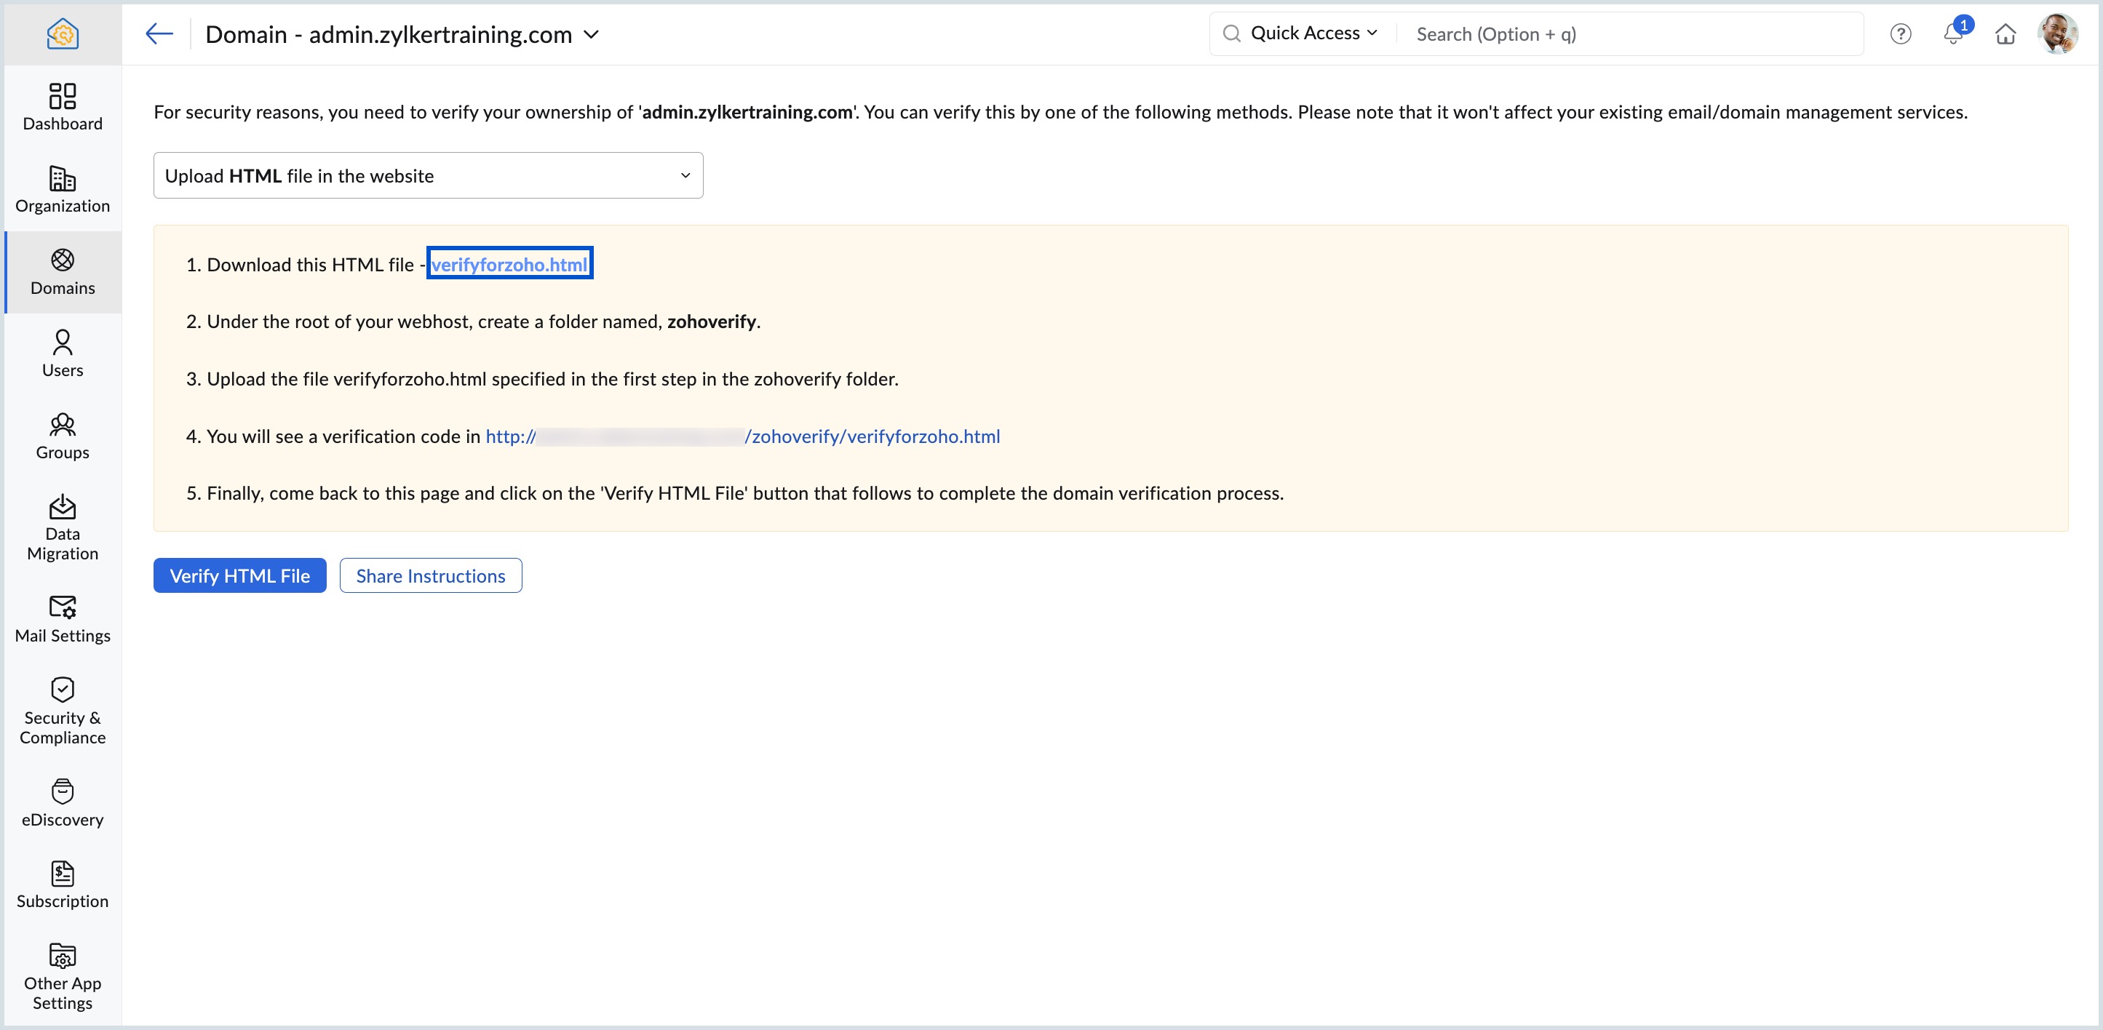The width and height of the screenshot is (2103, 1030).
Task: Open the help question mark icon
Action: tap(1900, 34)
